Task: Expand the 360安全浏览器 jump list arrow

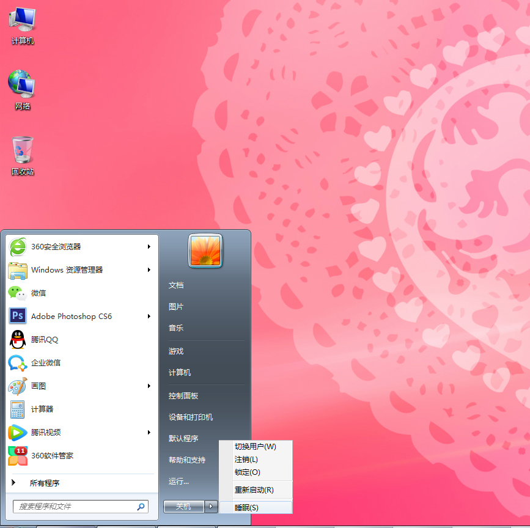Action: [149, 247]
